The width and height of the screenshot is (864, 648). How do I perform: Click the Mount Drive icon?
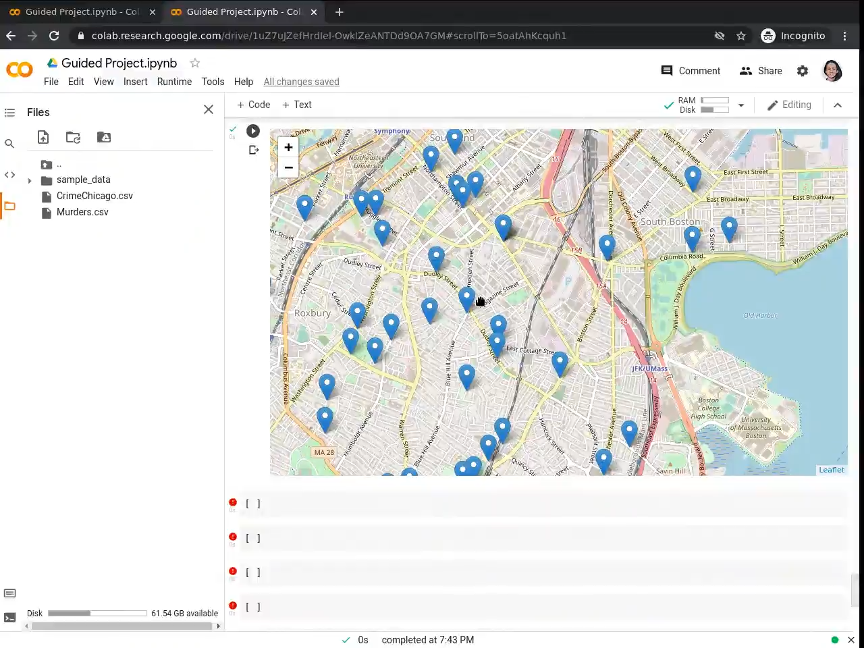click(104, 138)
